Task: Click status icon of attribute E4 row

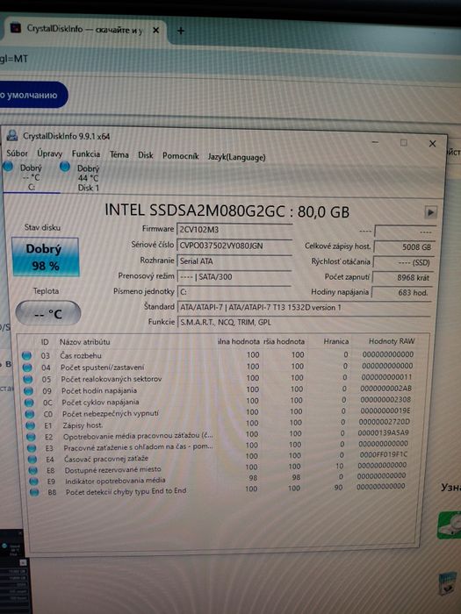Action: [x=32, y=460]
